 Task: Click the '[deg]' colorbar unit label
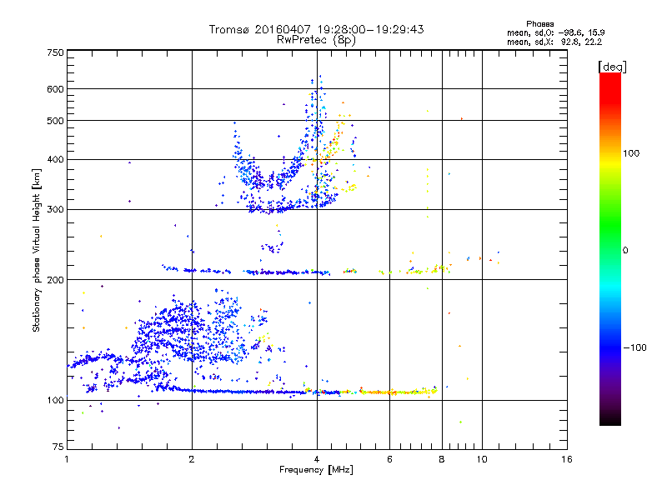pyautogui.click(x=612, y=67)
